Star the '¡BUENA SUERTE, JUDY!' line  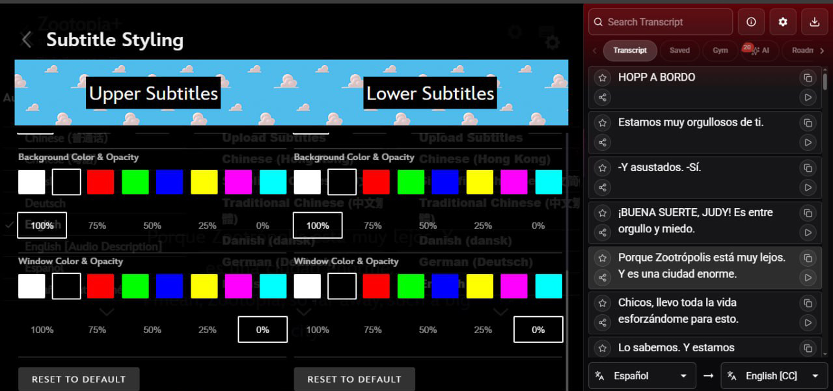pyautogui.click(x=603, y=213)
